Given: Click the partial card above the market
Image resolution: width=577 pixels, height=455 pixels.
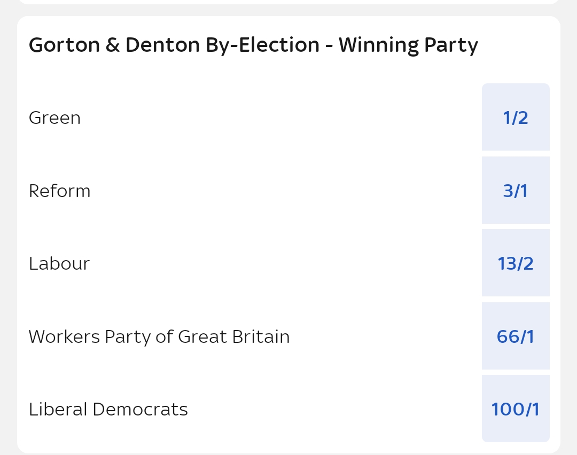Looking at the screenshot, I should [288, 2].
